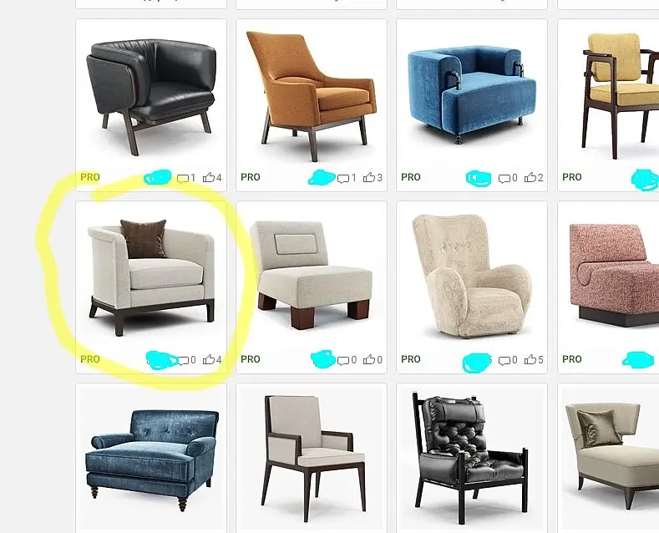Screen dimensions: 659x533
Task: Click PRO label under sheepskin wingback chair
Action: (x=411, y=359)
